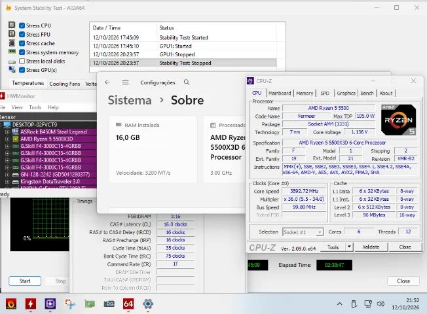Toggle Stress cache checkbox
Image resolution: width=427 pixels, height=314 pixels.
coord(22,43)
